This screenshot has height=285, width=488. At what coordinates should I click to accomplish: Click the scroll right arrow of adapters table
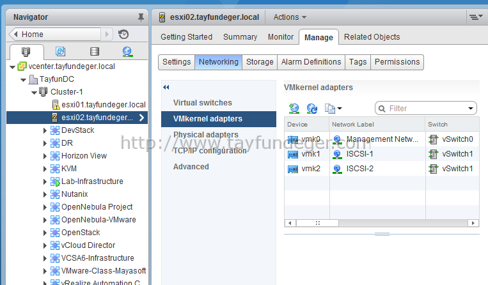coord(473,223)
